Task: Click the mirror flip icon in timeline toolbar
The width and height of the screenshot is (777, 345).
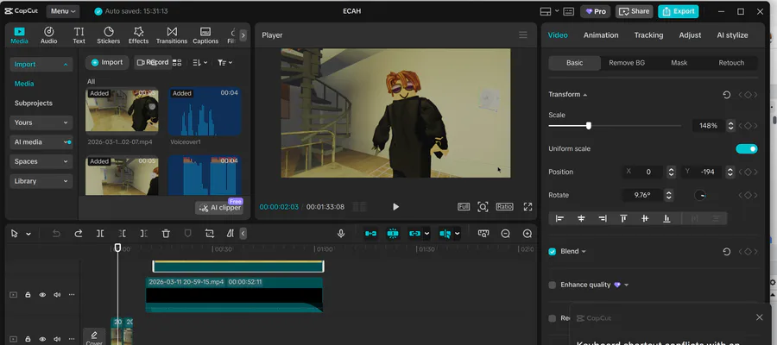Action: point(230,234)
